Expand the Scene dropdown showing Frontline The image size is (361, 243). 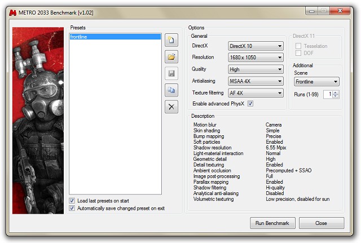coord(316,82)
